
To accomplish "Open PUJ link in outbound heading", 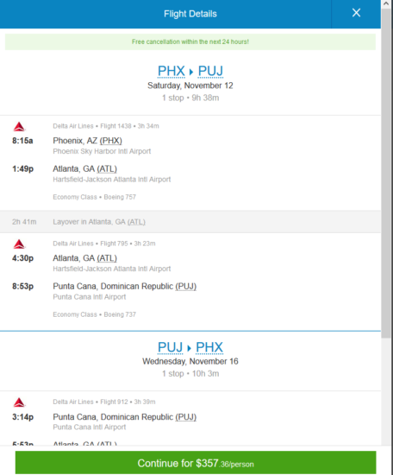I will pyautogui.click(x=210, y=71).
